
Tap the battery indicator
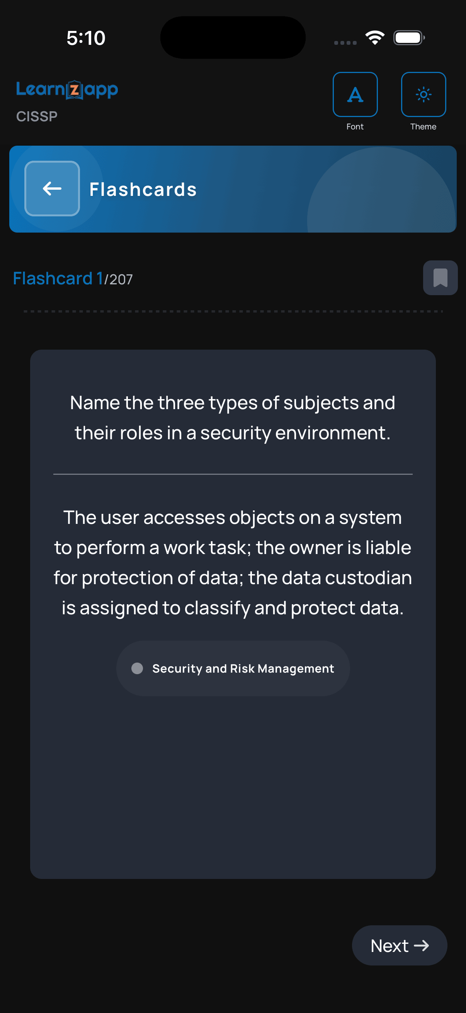click(408, 37)
